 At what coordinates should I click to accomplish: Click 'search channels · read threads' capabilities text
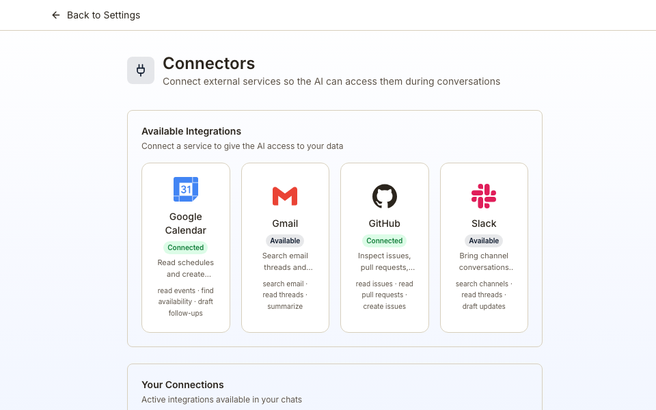(x=484, y=295)
